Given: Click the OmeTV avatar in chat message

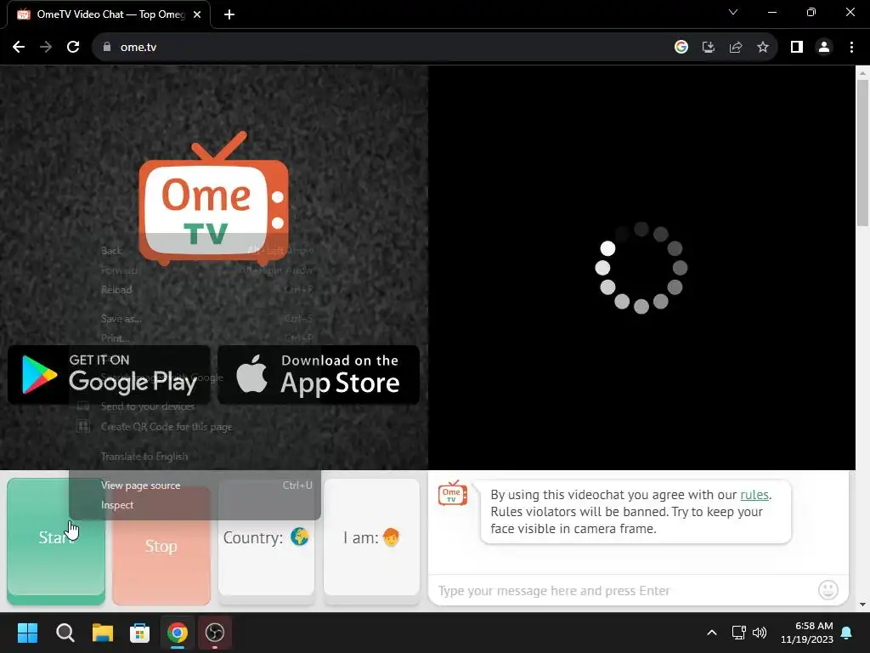Looking at the screenshot, I should (x=453, y=493).
